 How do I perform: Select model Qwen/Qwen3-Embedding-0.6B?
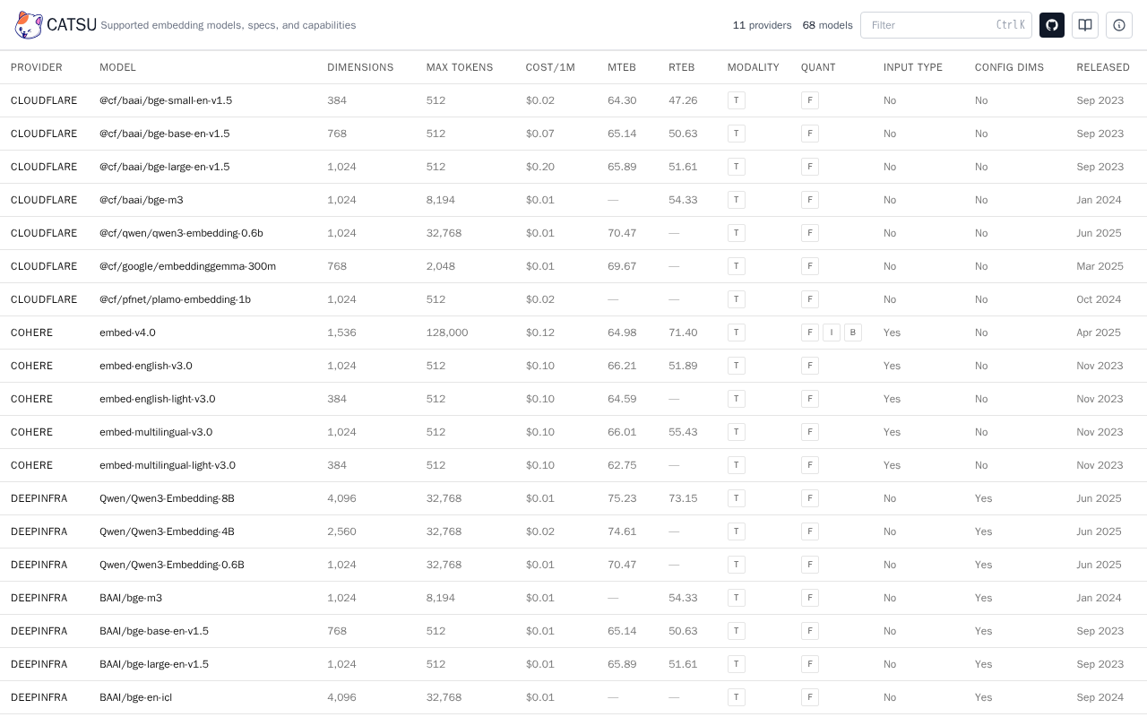click(172, 565)
